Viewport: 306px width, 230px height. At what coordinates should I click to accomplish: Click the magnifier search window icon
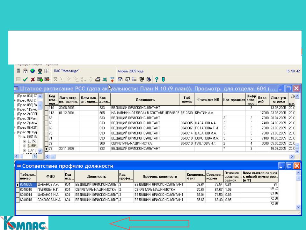click(x=127, y=79)
